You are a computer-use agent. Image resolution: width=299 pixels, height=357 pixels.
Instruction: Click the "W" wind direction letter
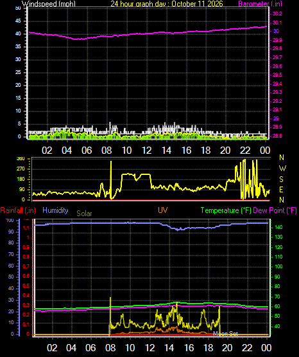[x=282, y=169]
